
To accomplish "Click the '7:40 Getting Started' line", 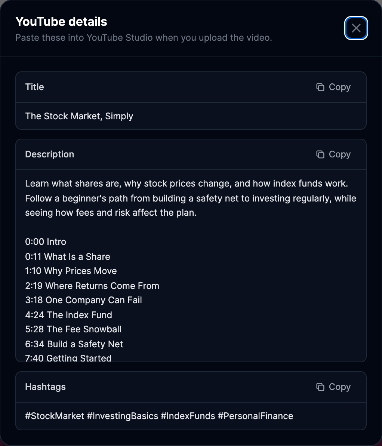I will coord(68,358).
